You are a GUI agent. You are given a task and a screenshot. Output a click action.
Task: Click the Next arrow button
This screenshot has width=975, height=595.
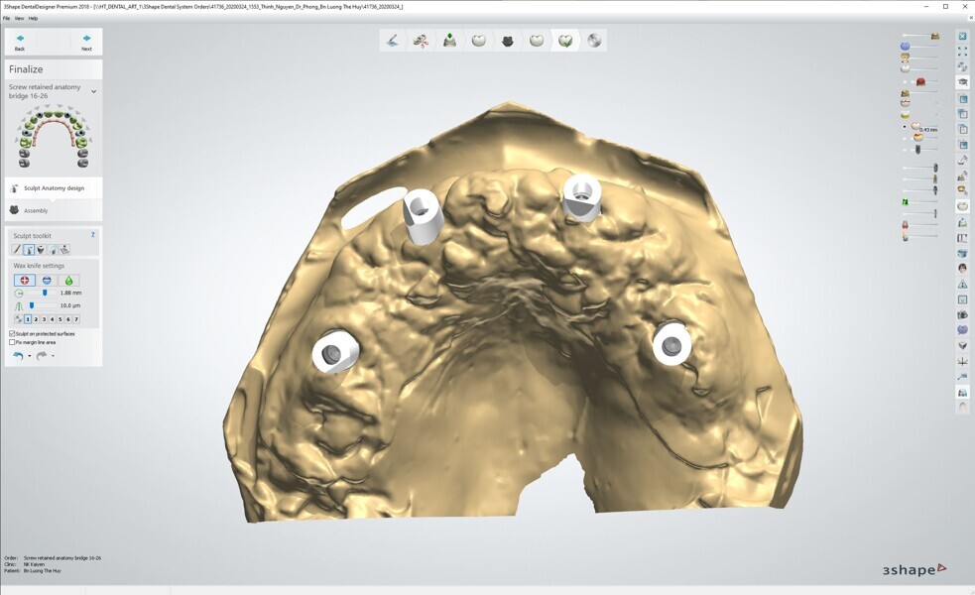(86, 40)
